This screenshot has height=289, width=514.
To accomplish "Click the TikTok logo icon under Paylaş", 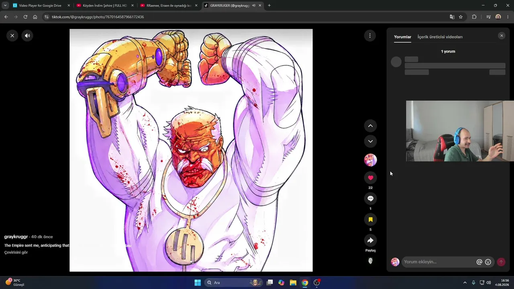I will click(x=370, y=261).
